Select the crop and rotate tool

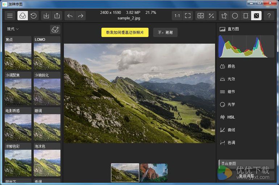coord(224,16)
